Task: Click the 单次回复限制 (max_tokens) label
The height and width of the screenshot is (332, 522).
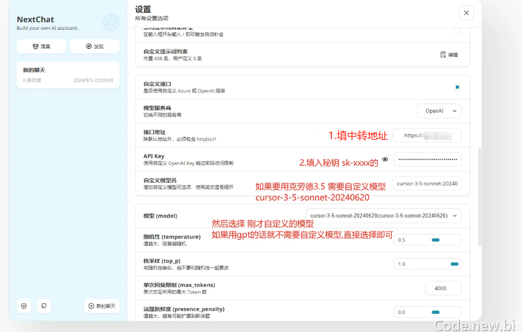Action: (179, 285)
